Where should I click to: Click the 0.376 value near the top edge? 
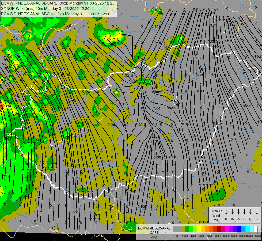213,9
